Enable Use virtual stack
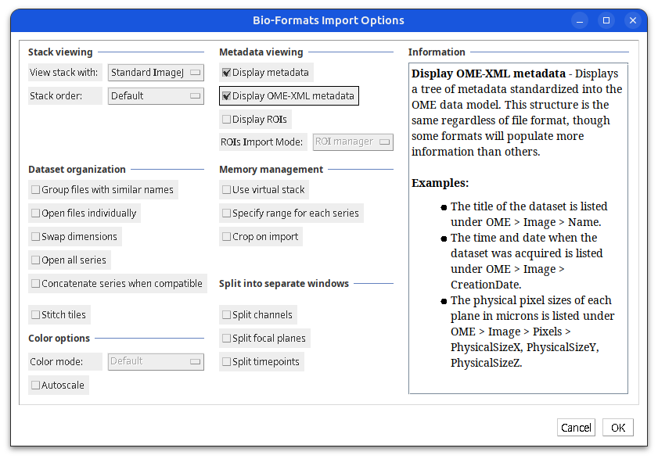Image resolution: width=658 pixels, height=459 pixels. (x=227, y=190)
